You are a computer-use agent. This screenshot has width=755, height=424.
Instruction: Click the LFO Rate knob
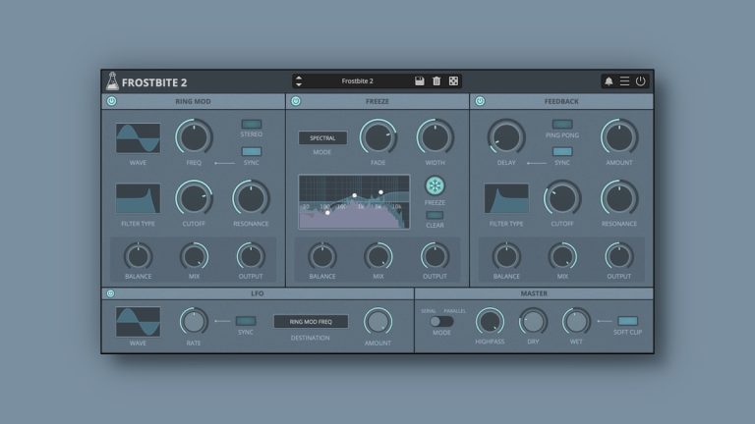point(194,322)
